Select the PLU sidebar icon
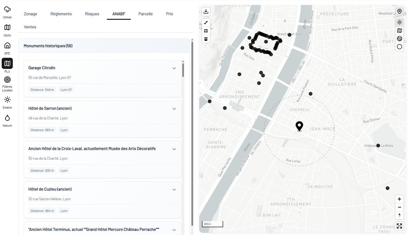 click(7, 64)
